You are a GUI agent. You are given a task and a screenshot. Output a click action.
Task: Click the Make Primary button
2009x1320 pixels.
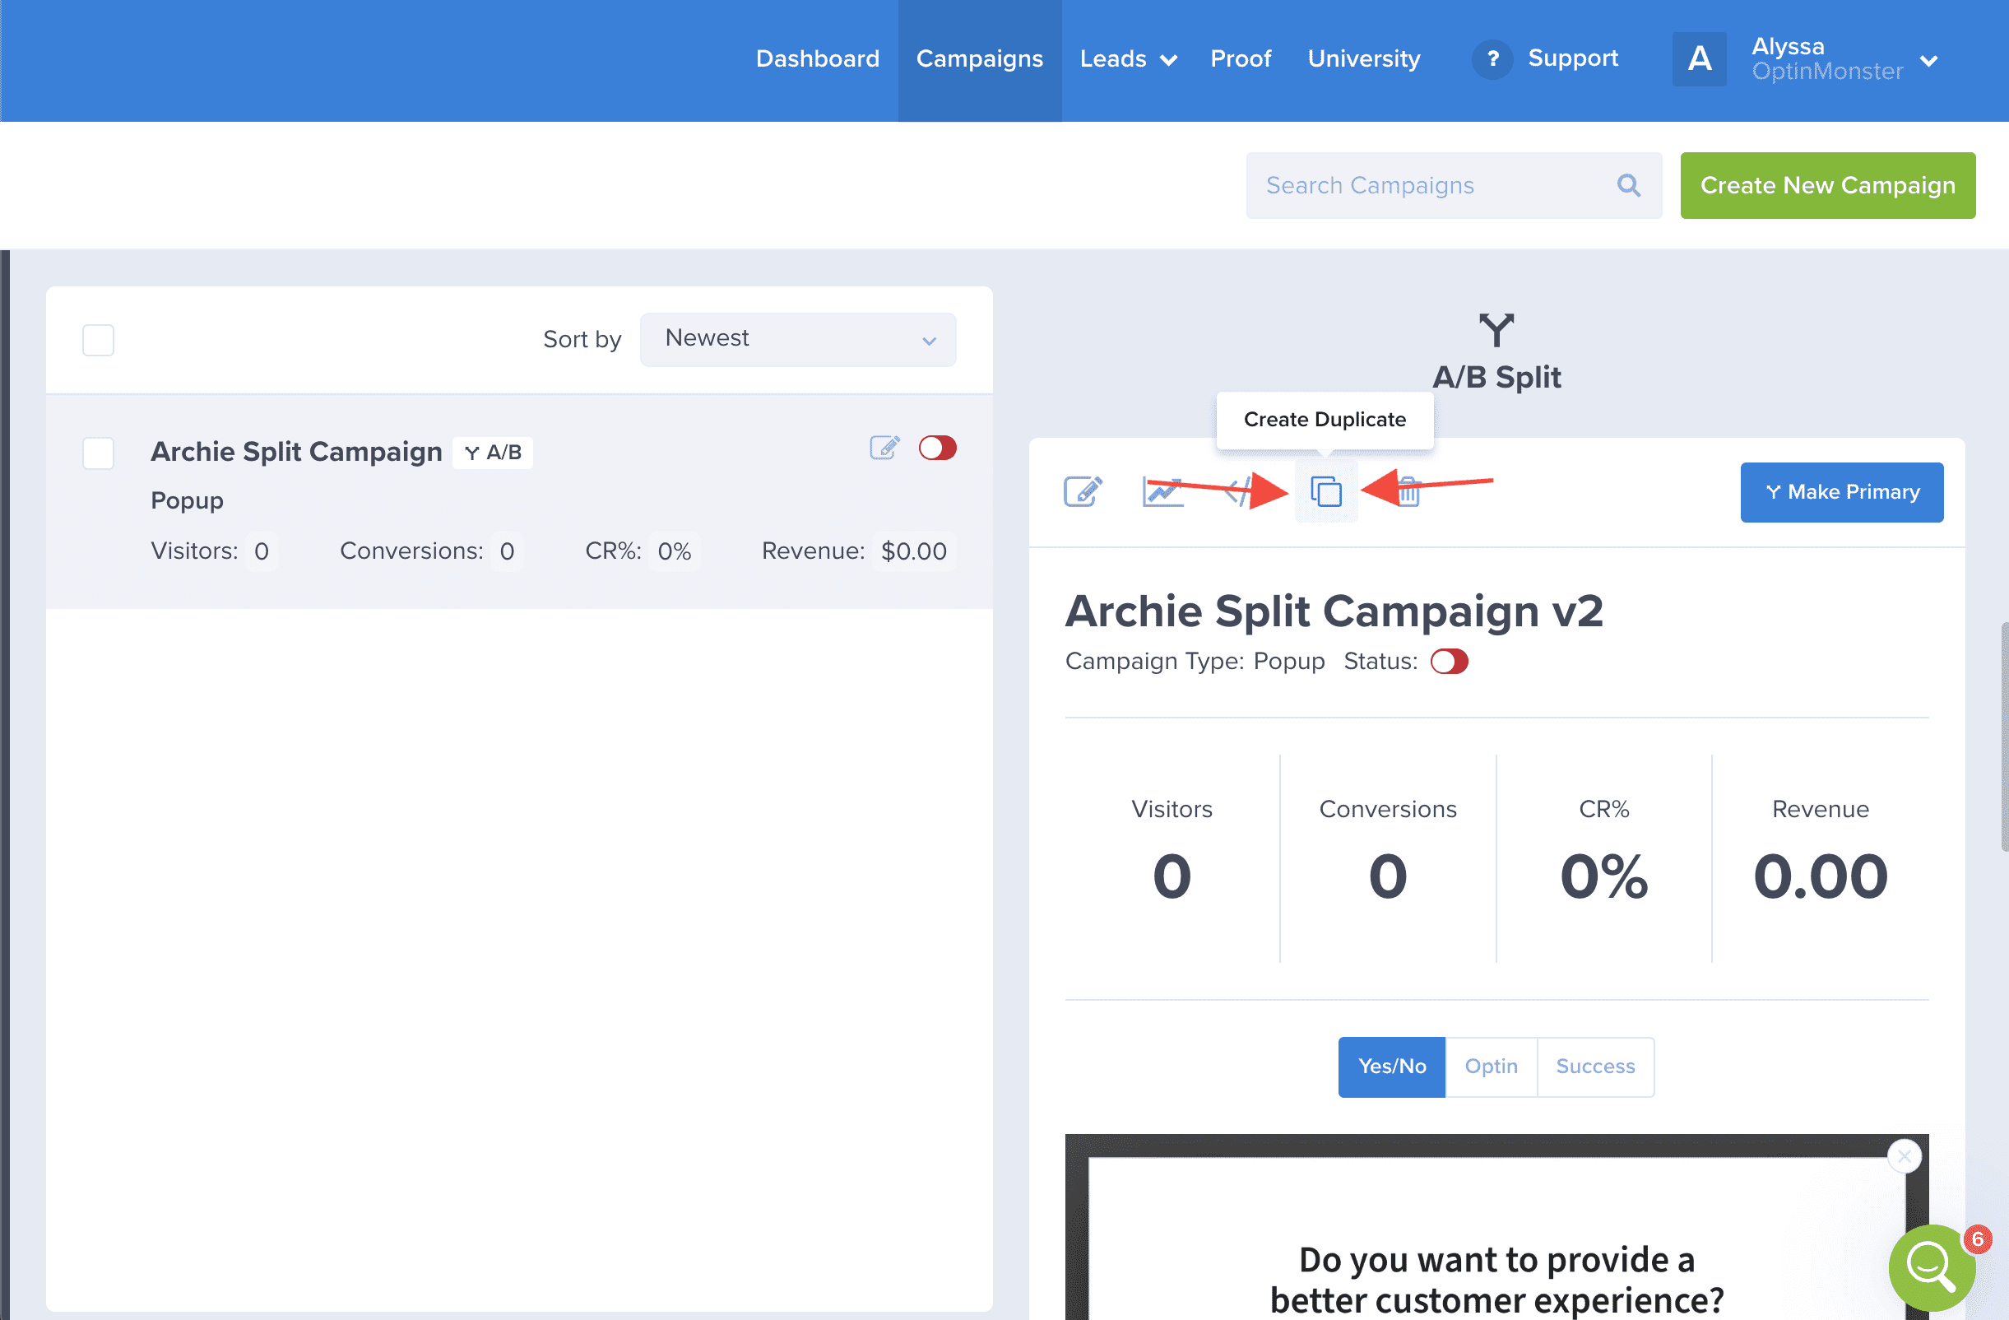pyautogui.click(x=1841, y=491)
